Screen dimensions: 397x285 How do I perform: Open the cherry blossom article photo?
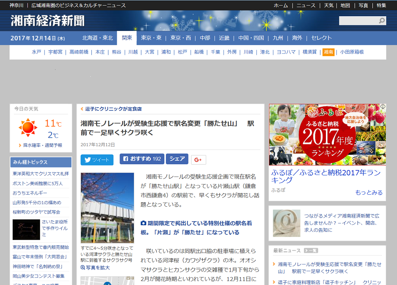[x=107, y=208]
